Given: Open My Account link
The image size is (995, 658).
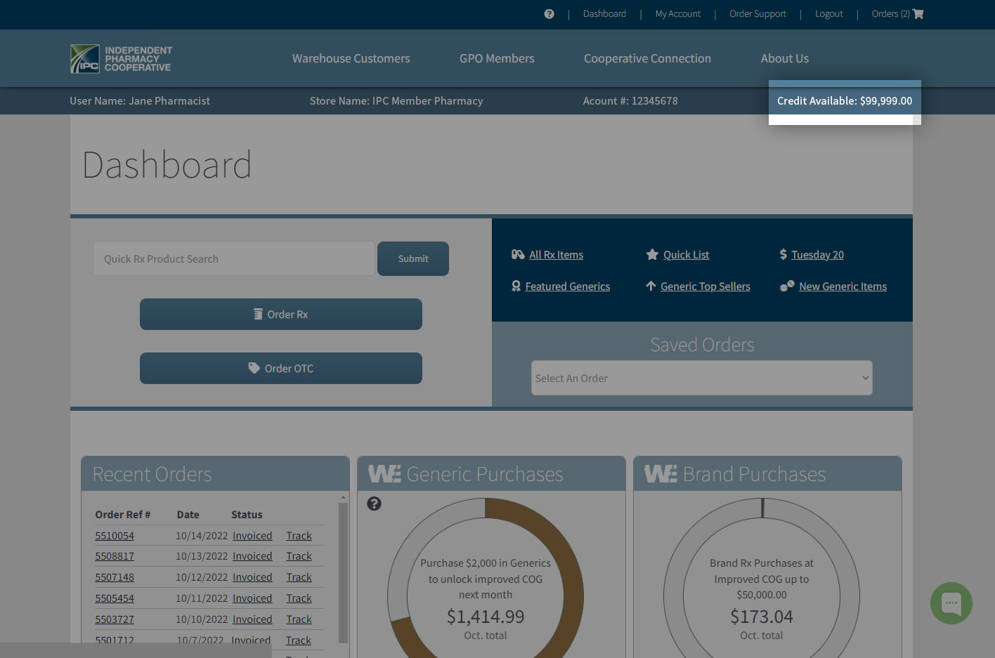Looking at the screenshot, I should [678, 14].
